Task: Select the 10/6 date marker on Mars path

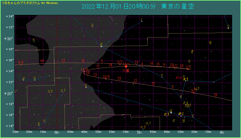Action: click(x=106, y=77)
